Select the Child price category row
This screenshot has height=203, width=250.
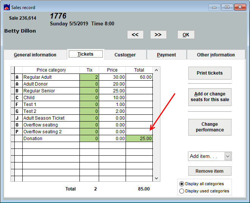51,98
